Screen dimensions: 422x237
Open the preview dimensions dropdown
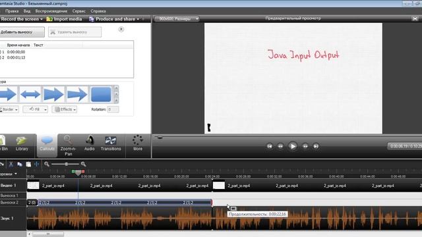(x=177, y=19)
